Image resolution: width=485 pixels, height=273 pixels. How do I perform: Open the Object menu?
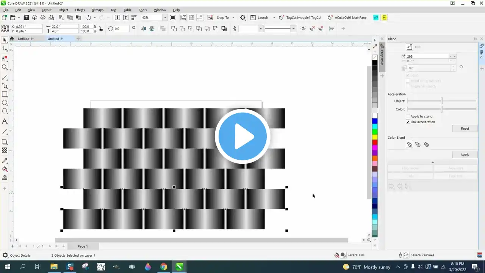(63, 10)
